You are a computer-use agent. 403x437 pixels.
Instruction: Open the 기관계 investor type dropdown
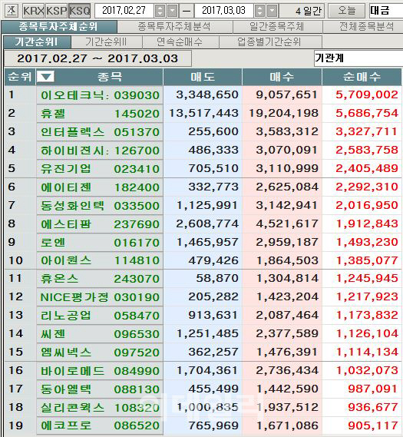(358, 58)
